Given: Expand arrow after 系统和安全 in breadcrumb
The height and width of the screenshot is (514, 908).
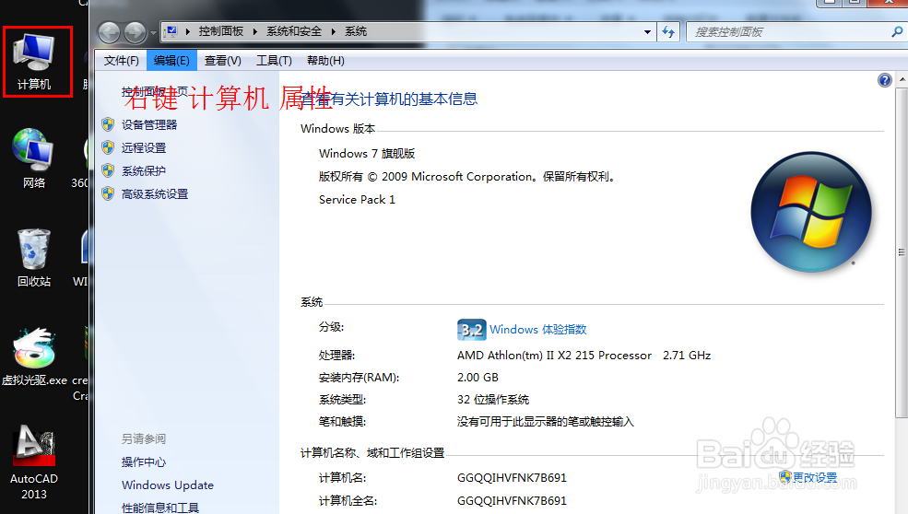Looking at the screenshot, I should click(334, 32).
